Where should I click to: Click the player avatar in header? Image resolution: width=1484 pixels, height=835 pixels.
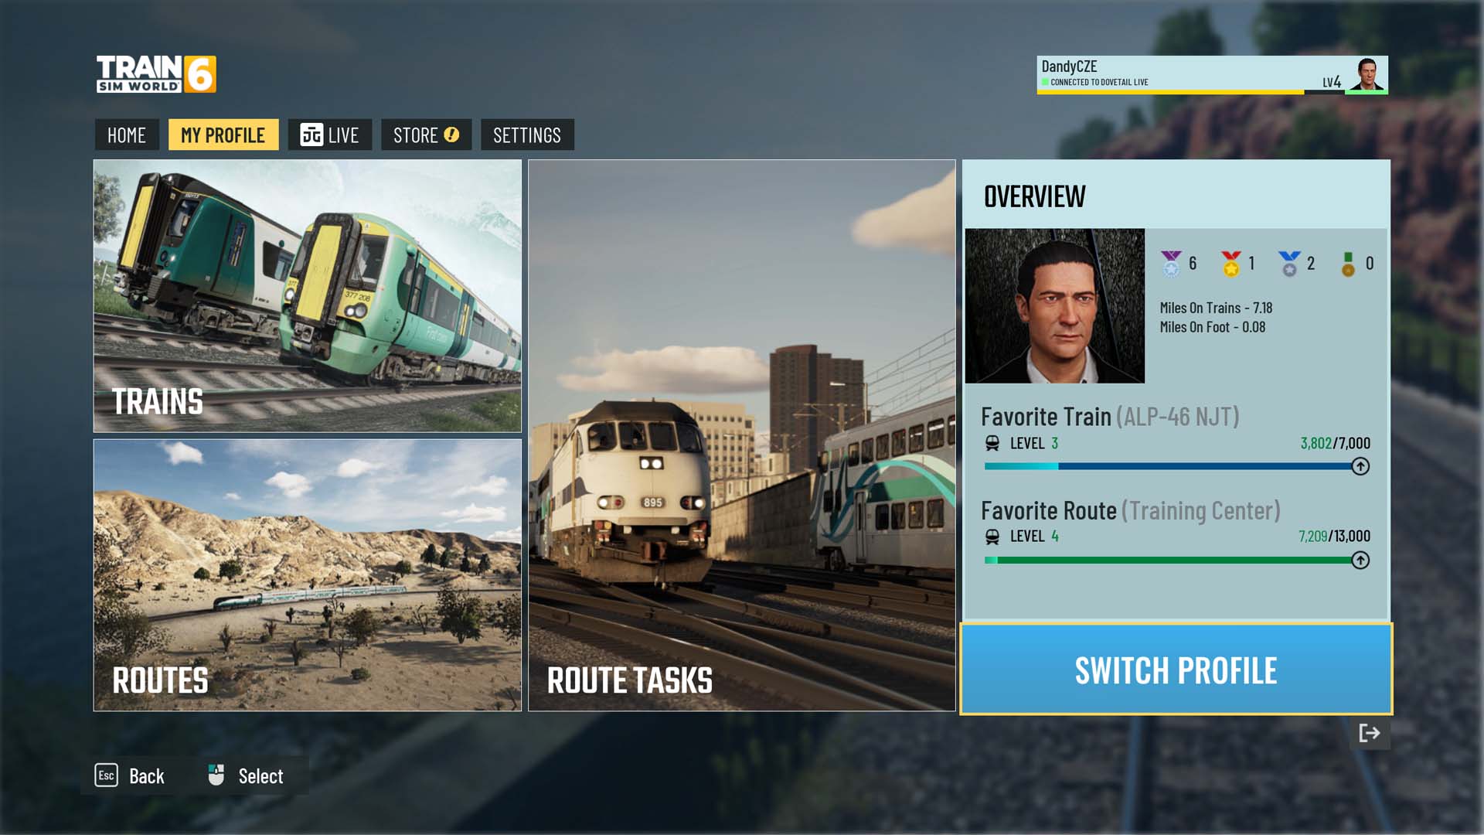pyautogui.click(x=1367, y=75)
